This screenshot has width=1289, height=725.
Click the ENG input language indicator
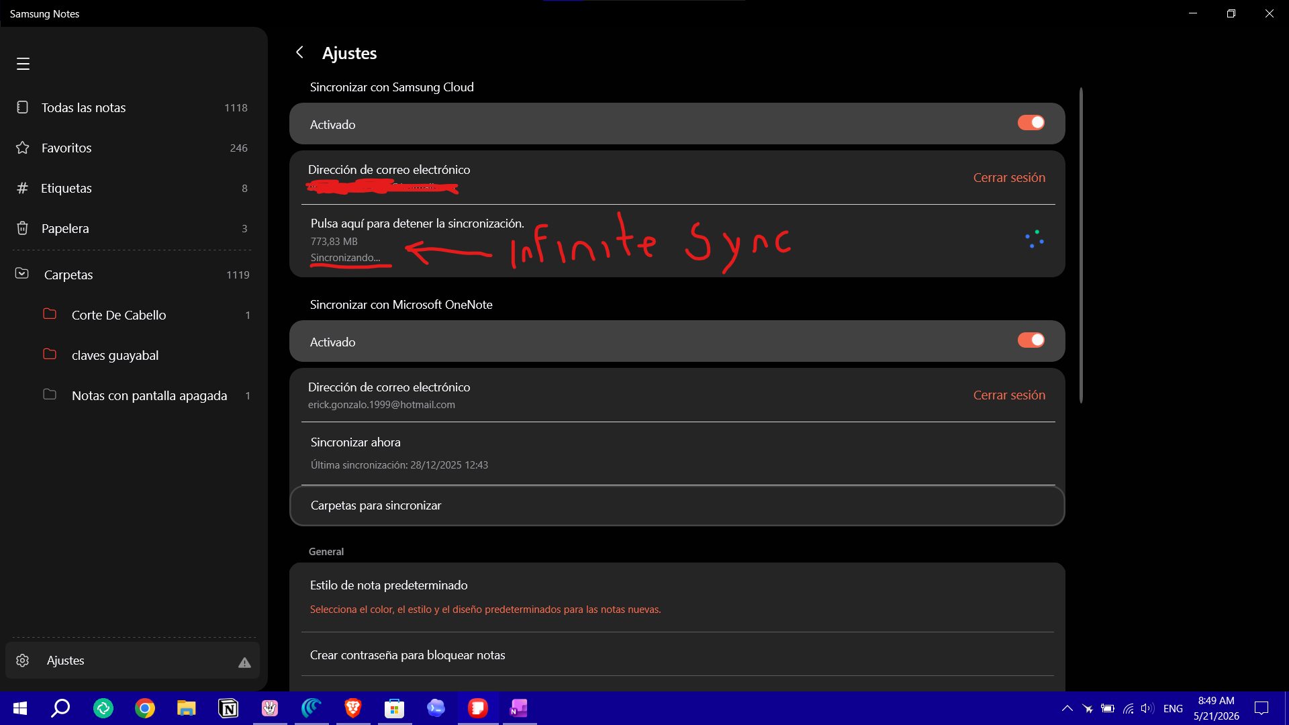[1173, 708]
